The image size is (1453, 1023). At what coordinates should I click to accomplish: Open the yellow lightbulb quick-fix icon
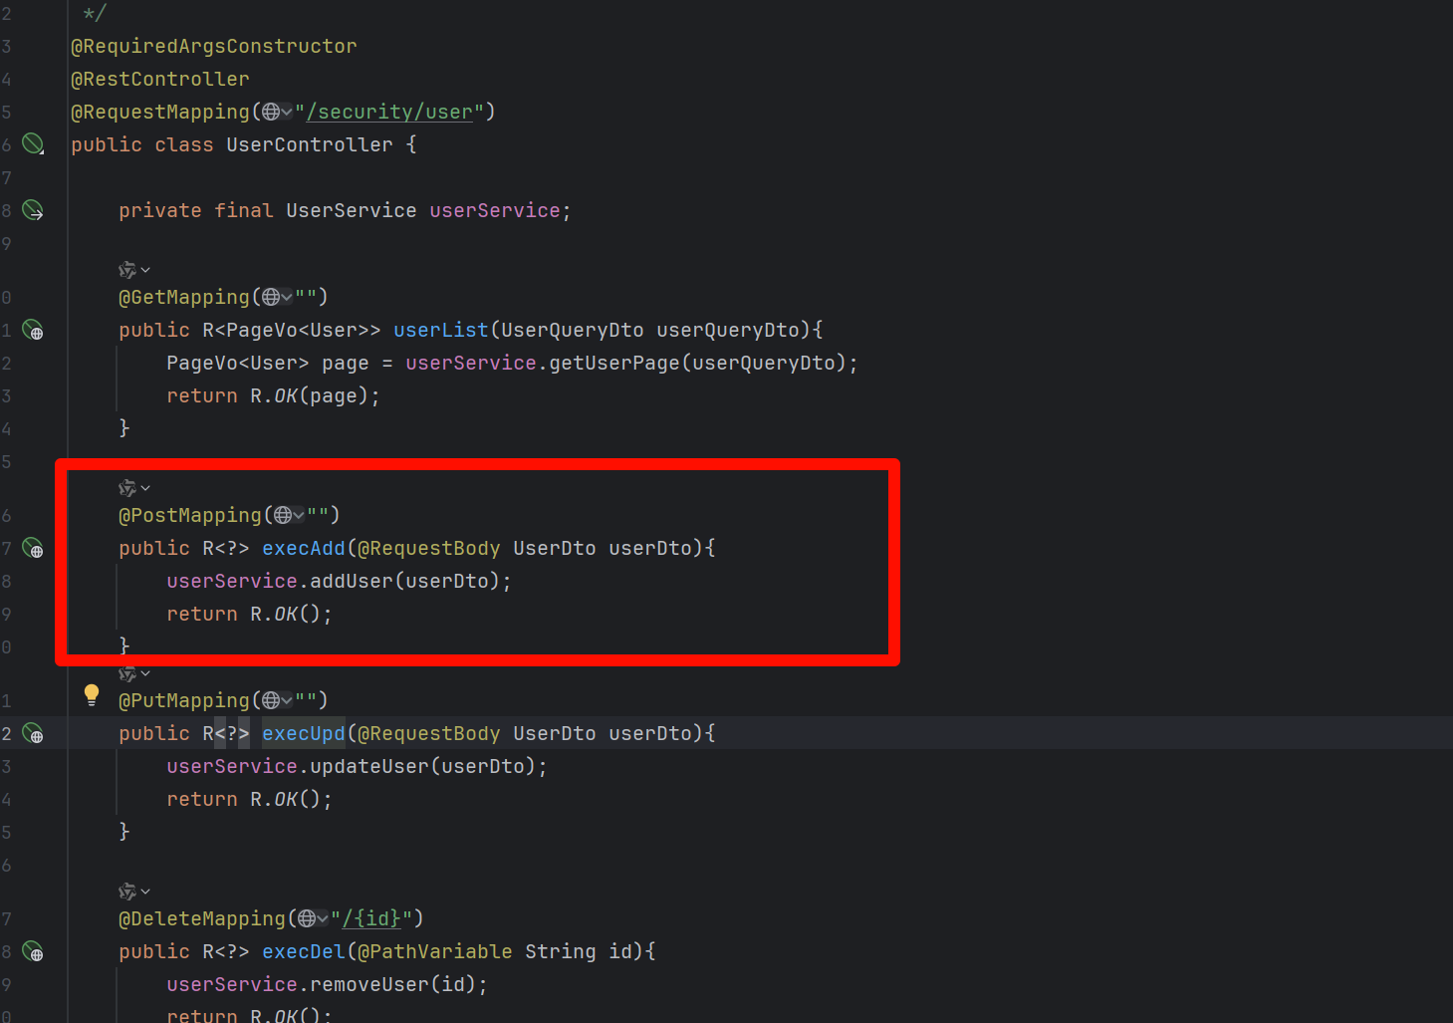92,694
